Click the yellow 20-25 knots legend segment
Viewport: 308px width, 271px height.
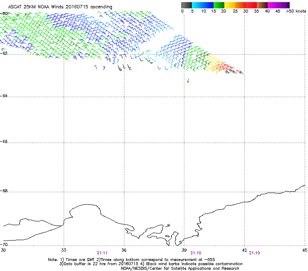(230, 5)
